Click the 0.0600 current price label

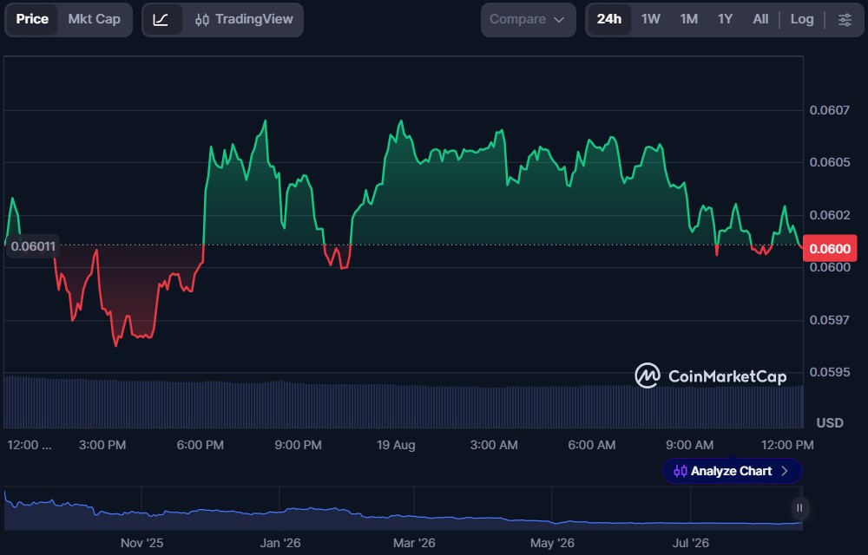tap(829, 249)
